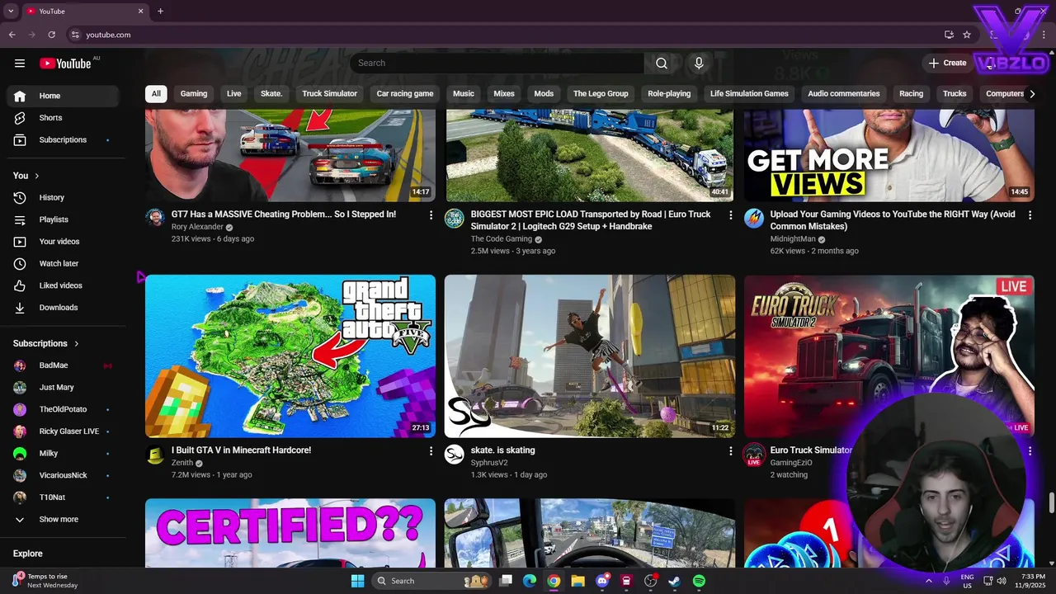This screenshot has height=594, width=1056.
Task: Select the Racing chip
Action: coord(911,94)
